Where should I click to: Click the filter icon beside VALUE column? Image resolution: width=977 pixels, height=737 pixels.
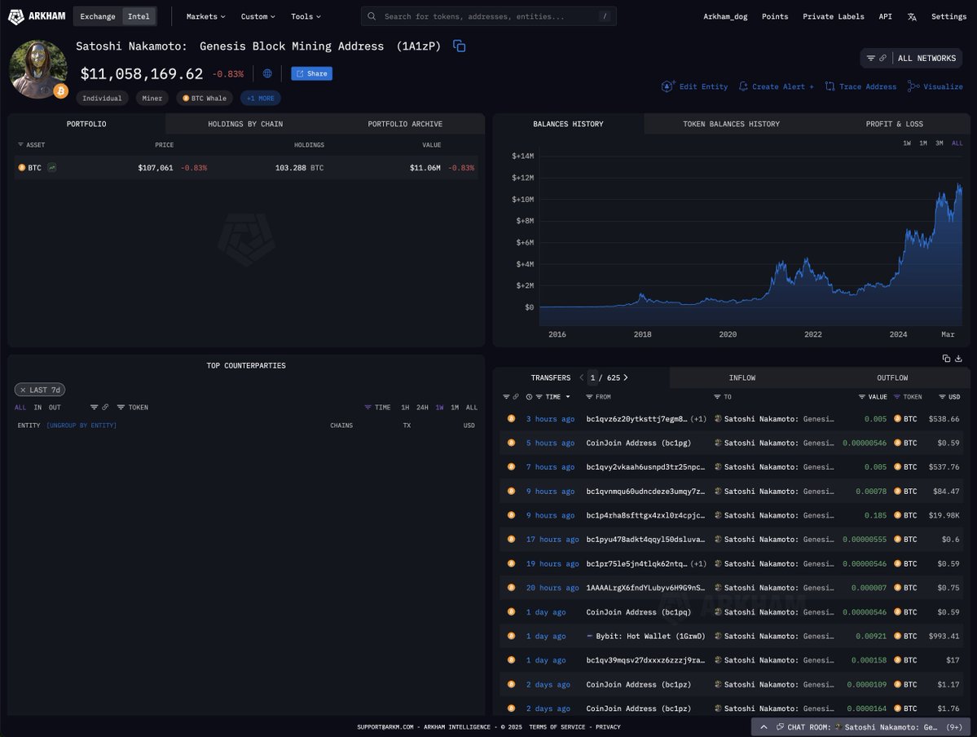862,397
